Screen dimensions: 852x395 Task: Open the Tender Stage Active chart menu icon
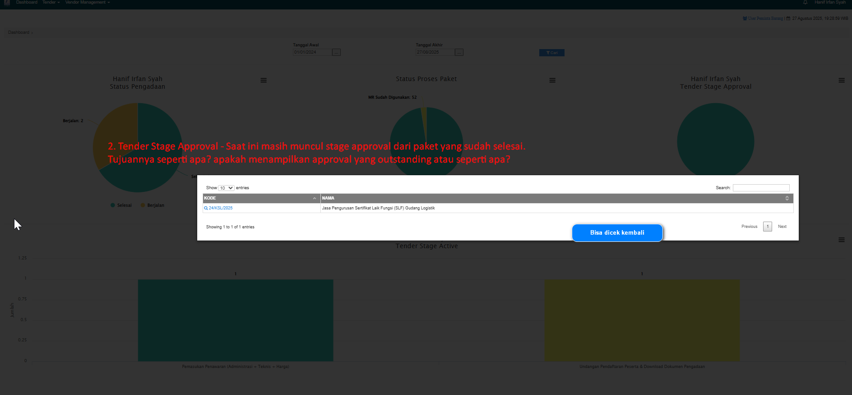841,240
